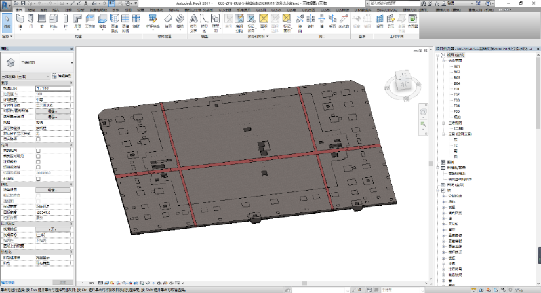The height and width of the screenshot is (293, 541).
Task: Select the Floor tool
Action: [102, 22]
